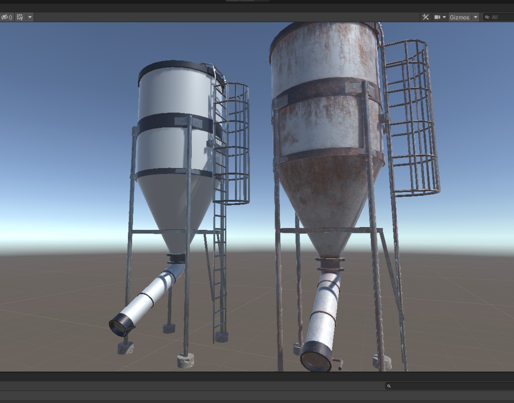Open the camera settings dropdown arrow

445,17
